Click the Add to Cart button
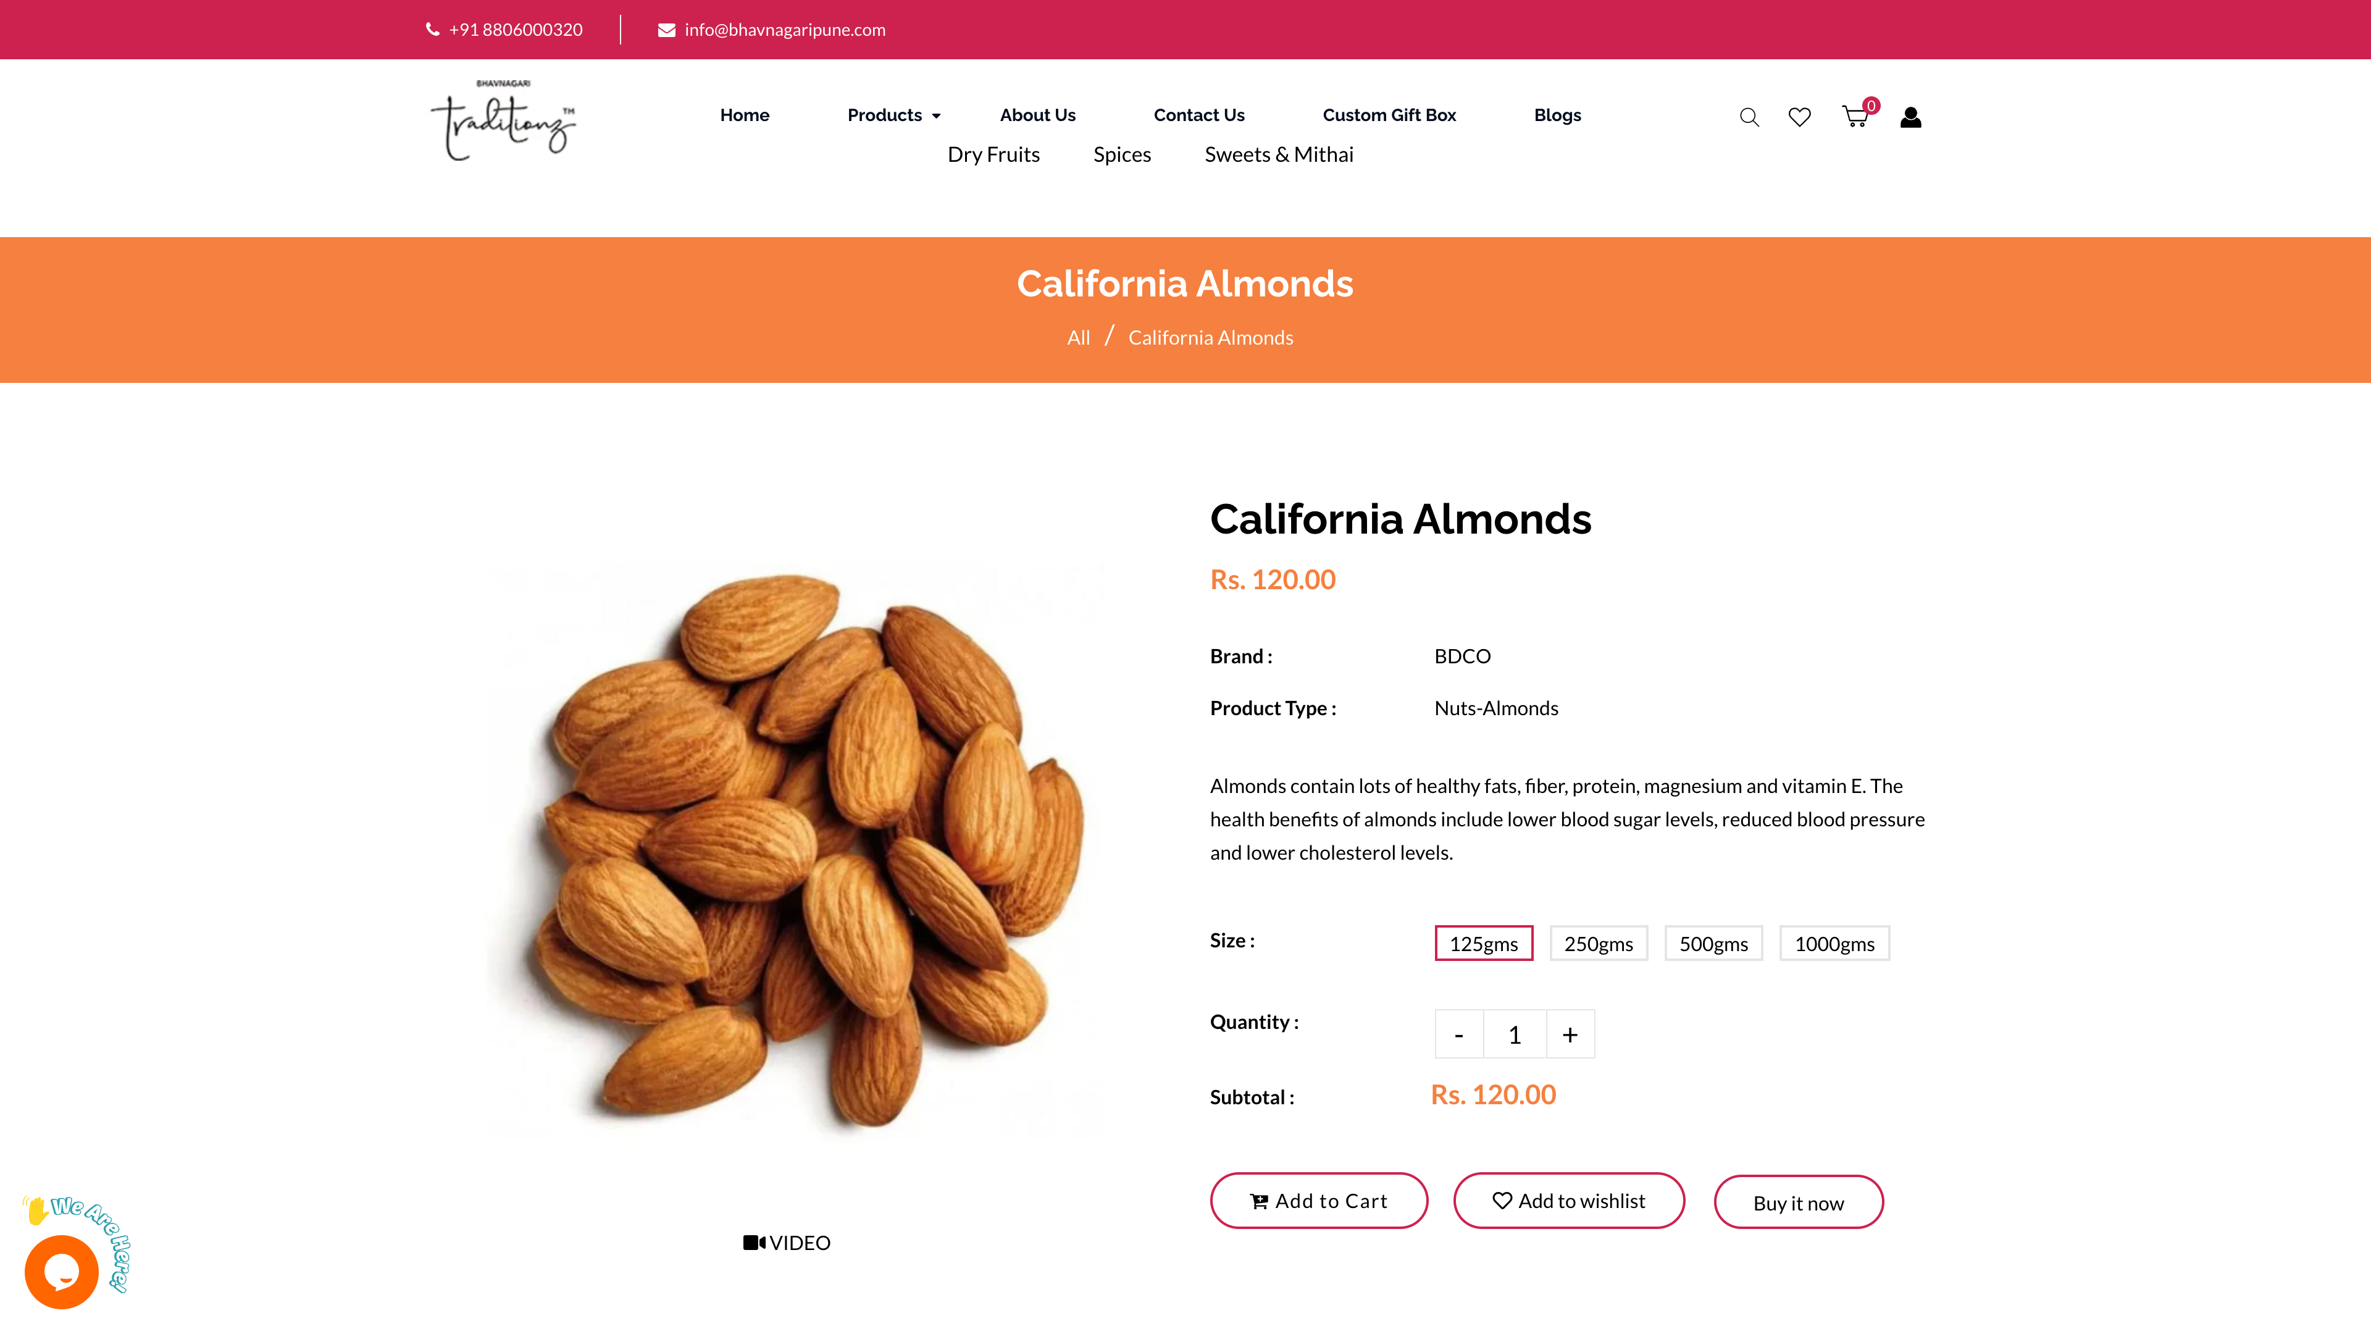2371x1334 pixels. (1318, 1201)
